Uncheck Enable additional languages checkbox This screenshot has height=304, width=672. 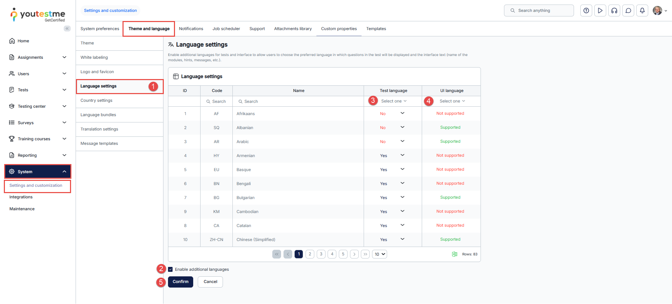[170, 269]
